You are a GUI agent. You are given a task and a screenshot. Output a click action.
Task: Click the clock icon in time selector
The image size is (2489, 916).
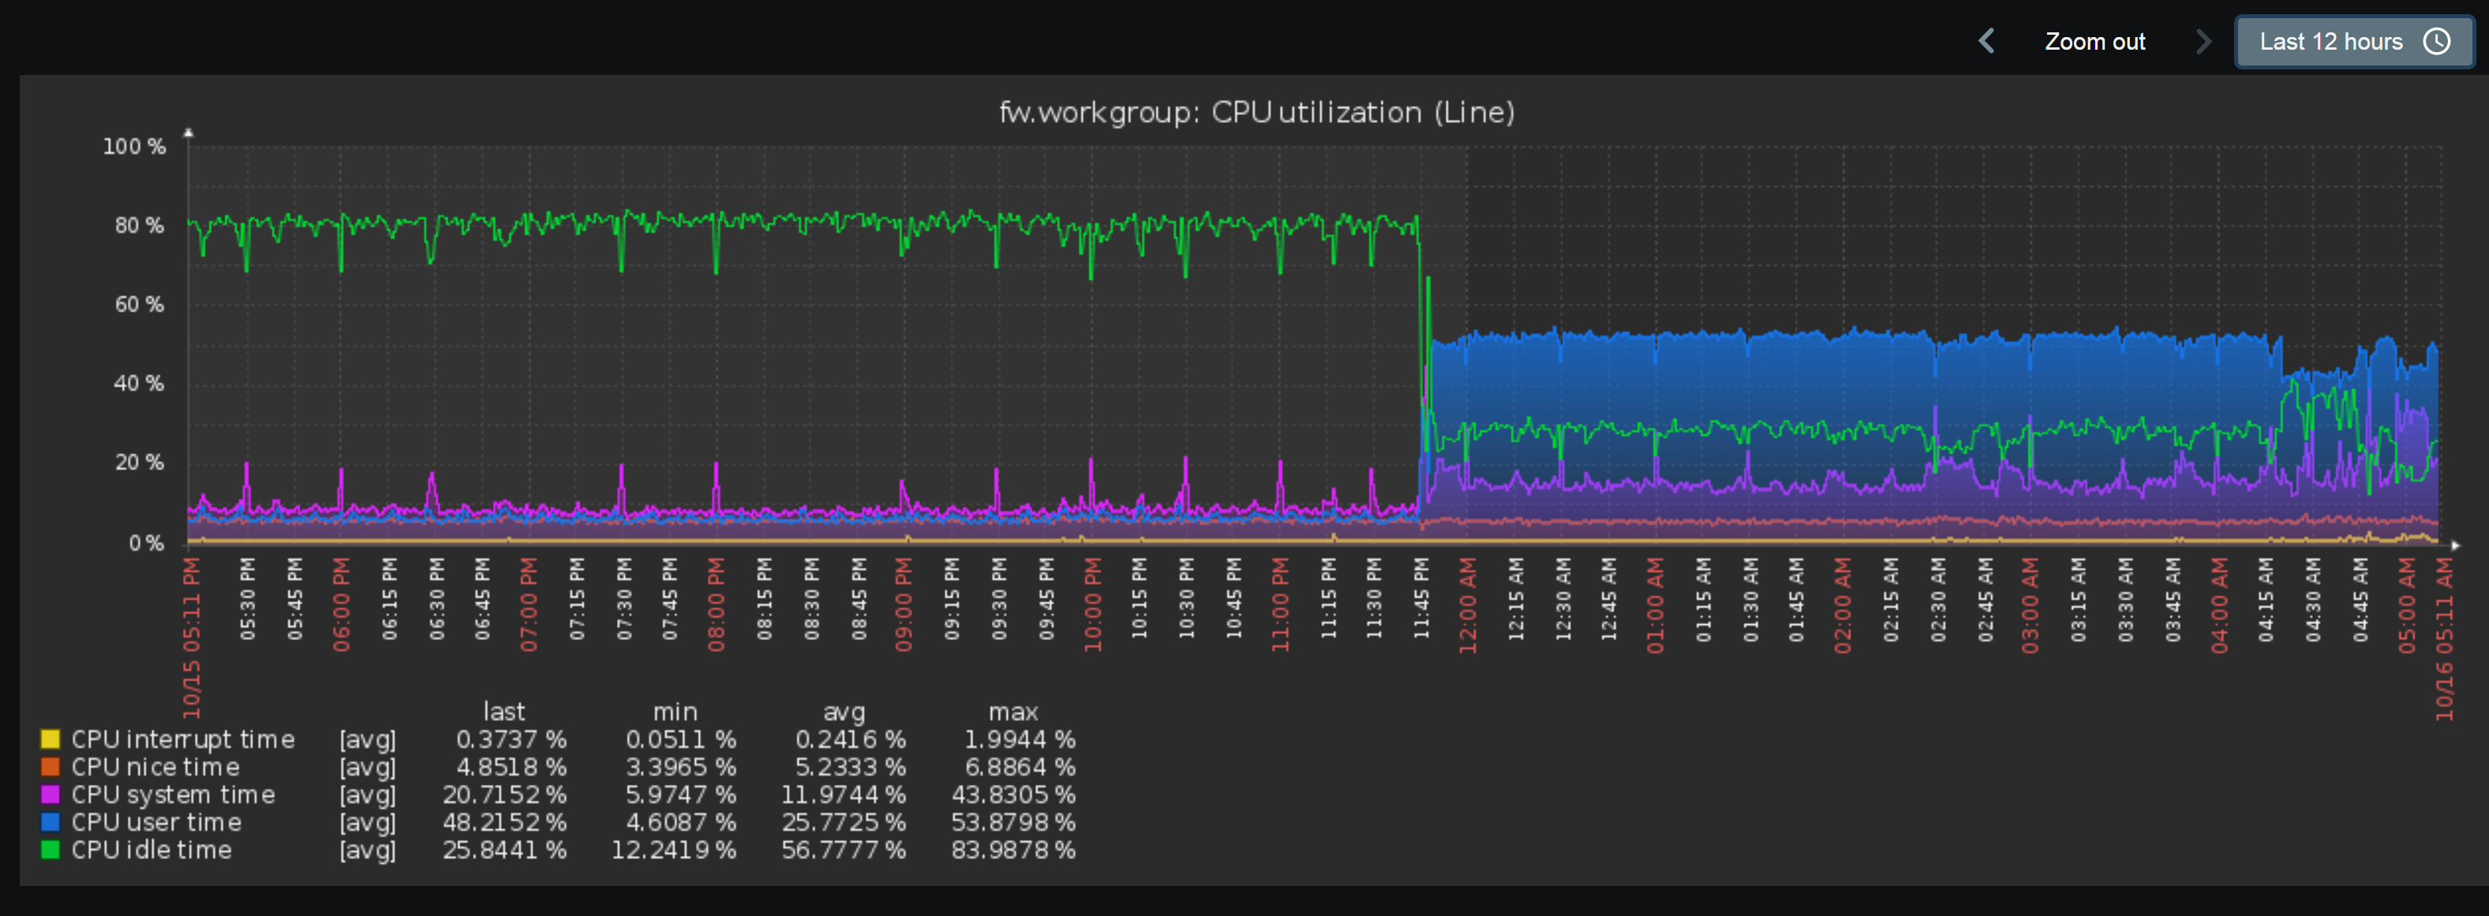click(x=2437, y=42)
